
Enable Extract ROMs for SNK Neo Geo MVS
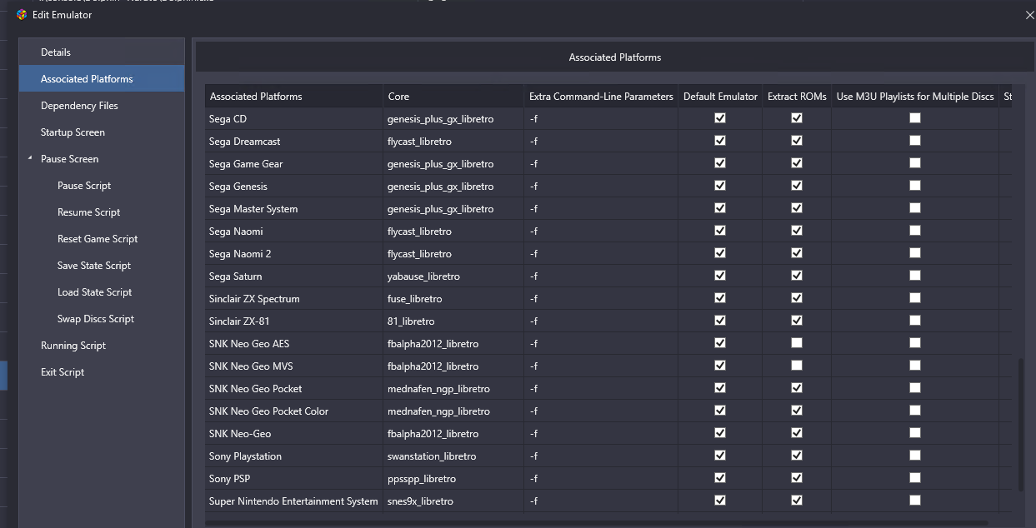[797, 366]
